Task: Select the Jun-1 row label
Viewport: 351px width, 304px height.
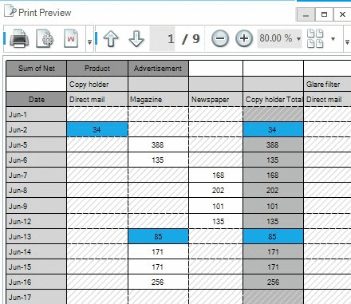Action: [x=37, y=115]
